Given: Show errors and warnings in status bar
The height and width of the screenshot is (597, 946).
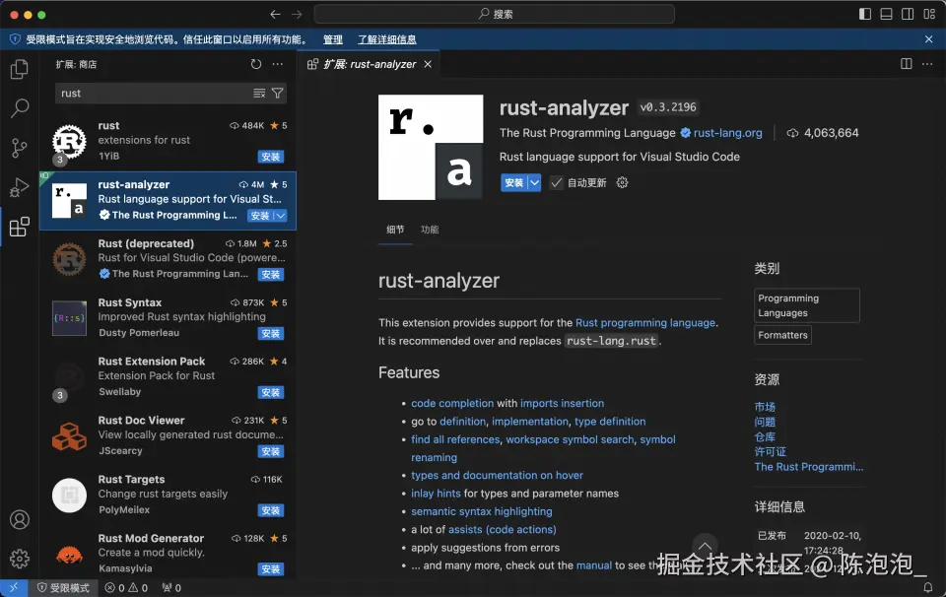Looking at the screenshot, I should (126, 588).
